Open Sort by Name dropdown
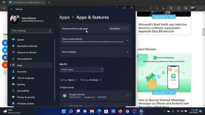This screenshot has height=115, width=205. click(x=69, y=80)
